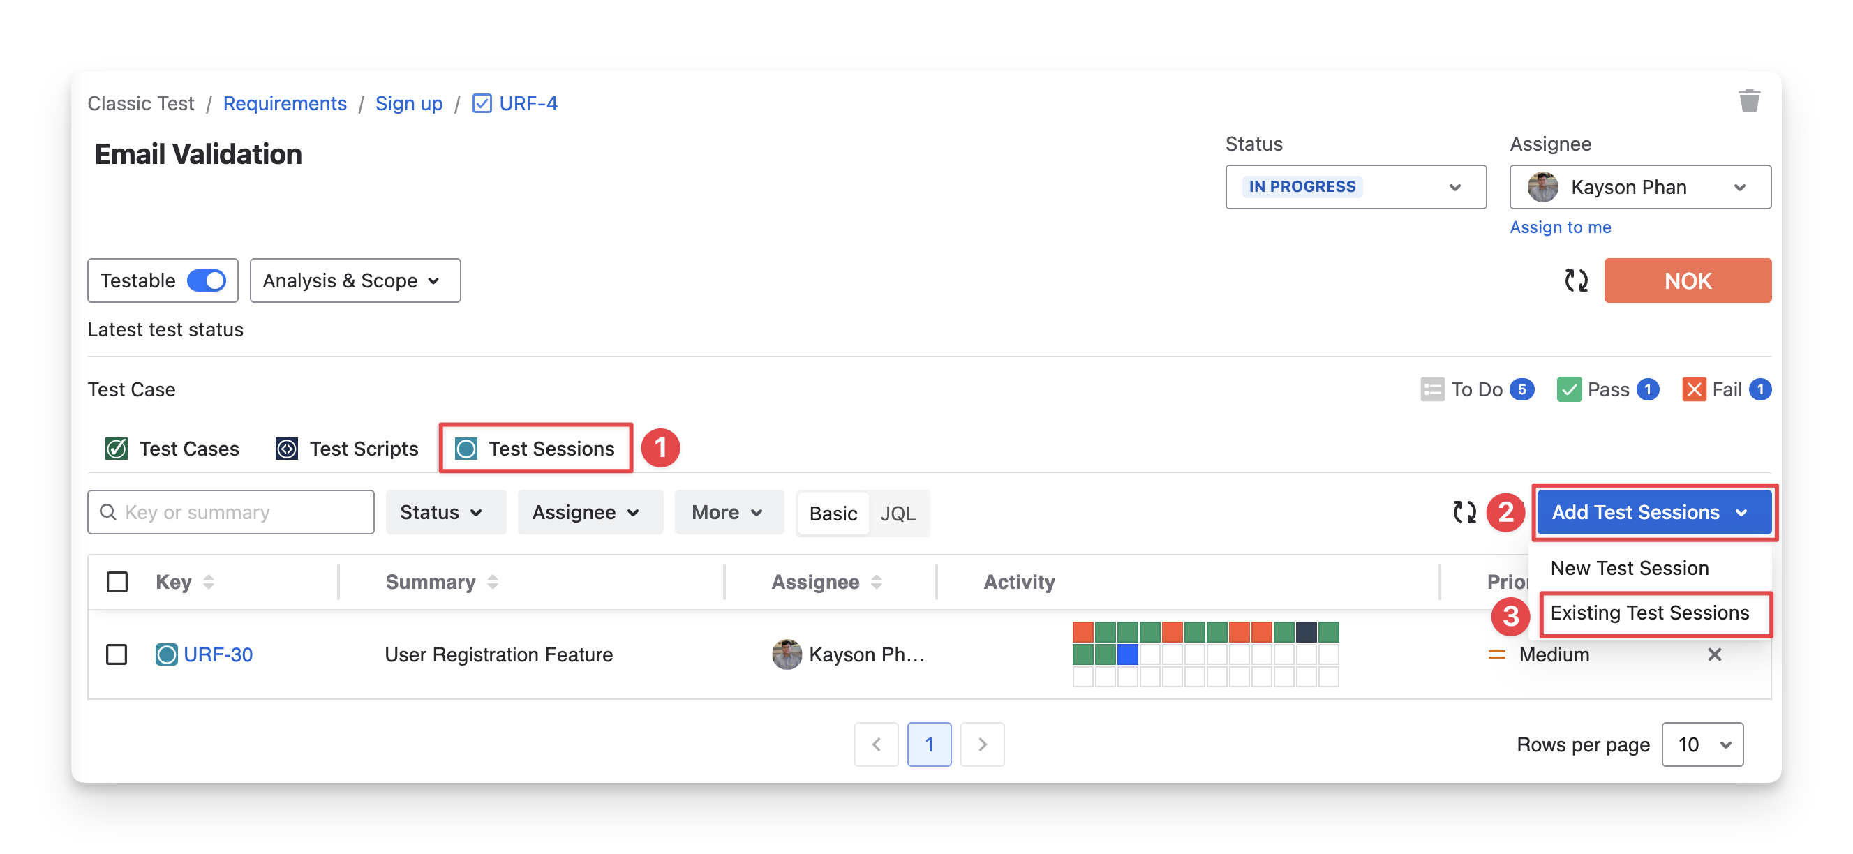This screenshot has width=1853, height=854.
Task: Open Rows per page dropdown
Action: tap(1702, 744)
